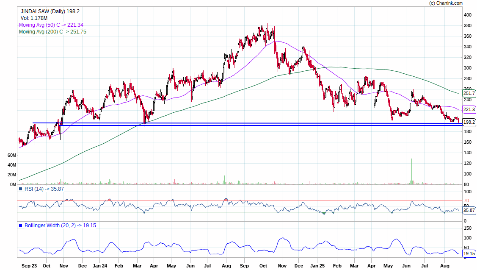Click the tall June volume spike bar
Screen dimensions: 477x270
pyautogui.click(x=411, y=171)
